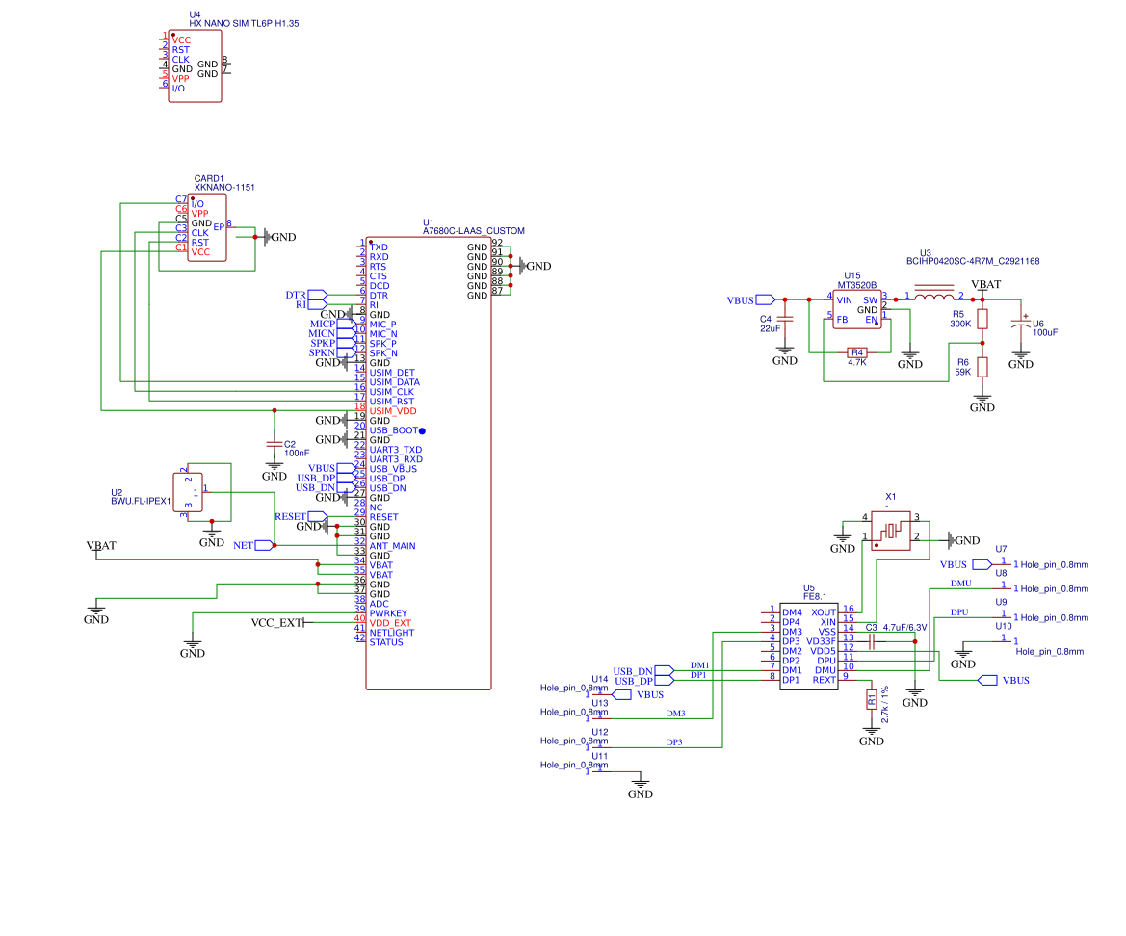Click the VBUS net flag beside U14
1126x936 pixels.
coord(622,695)
